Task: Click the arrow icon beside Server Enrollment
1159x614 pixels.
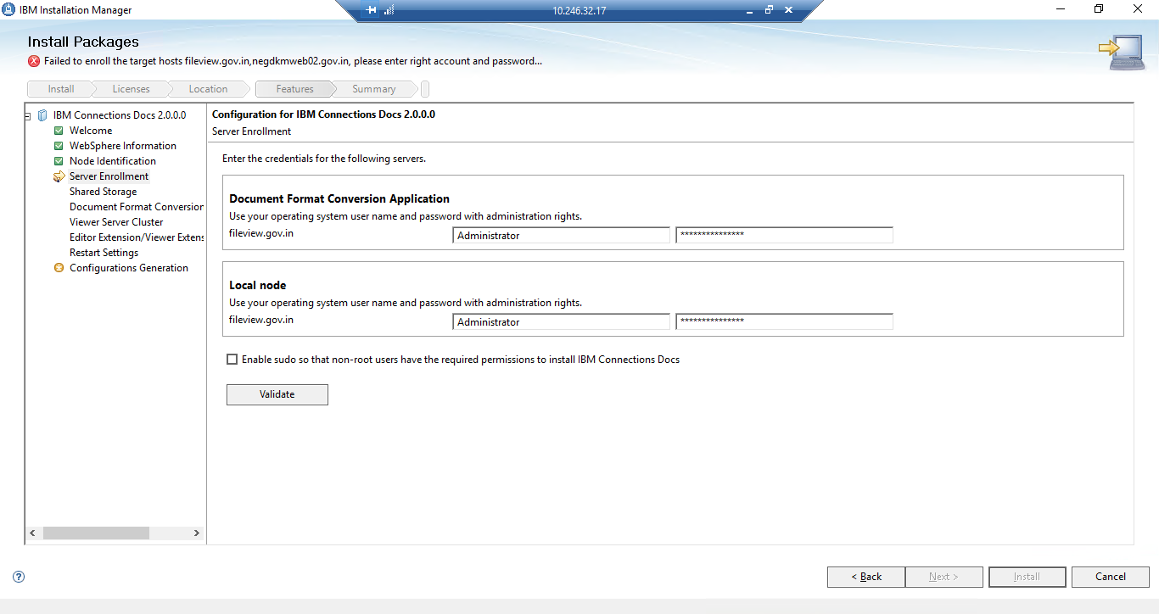Action: click(x=59, y=176)
